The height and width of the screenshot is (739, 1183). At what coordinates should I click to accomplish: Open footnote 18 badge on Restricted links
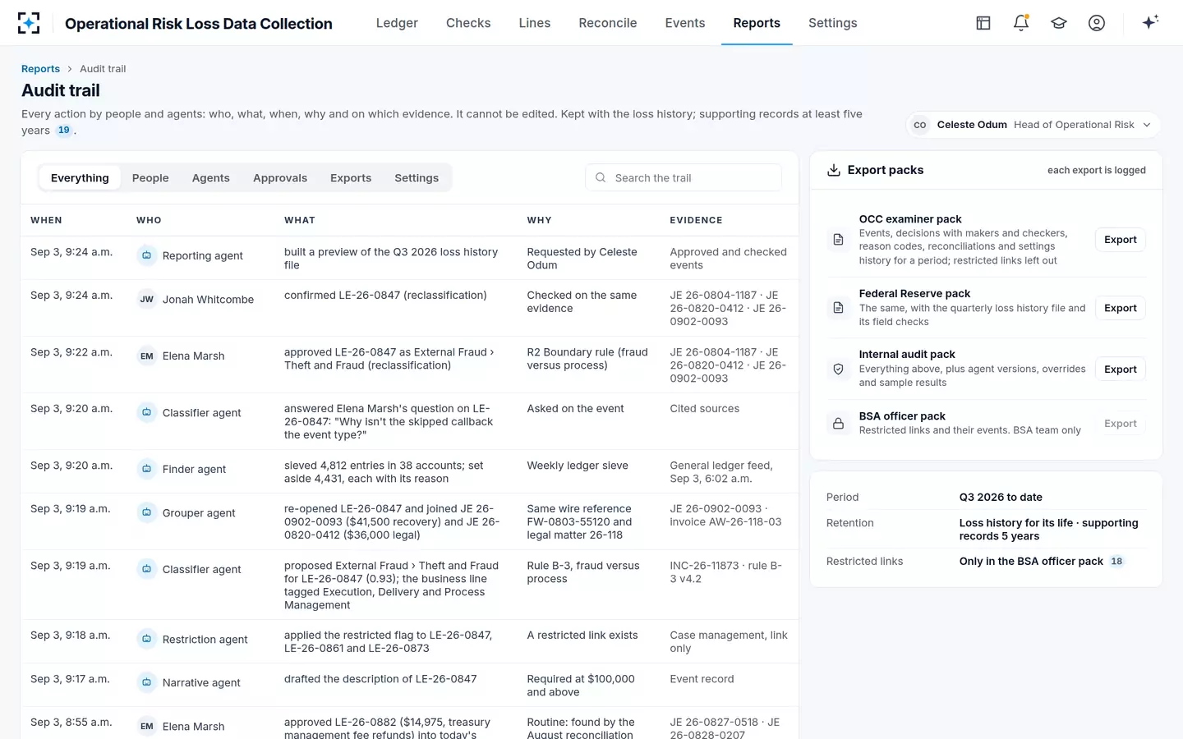(x=1116, y=562)
